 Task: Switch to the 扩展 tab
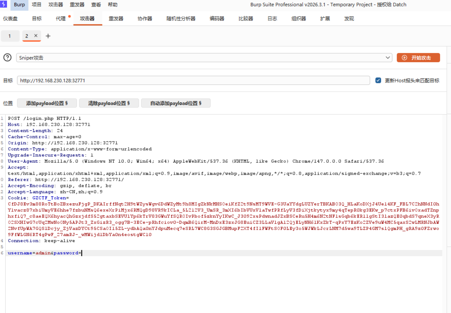(325, 19)
